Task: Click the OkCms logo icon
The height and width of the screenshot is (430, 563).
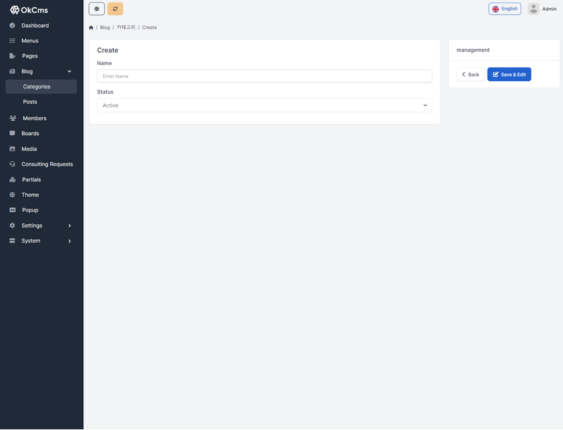Action: (x=15, y=10)
